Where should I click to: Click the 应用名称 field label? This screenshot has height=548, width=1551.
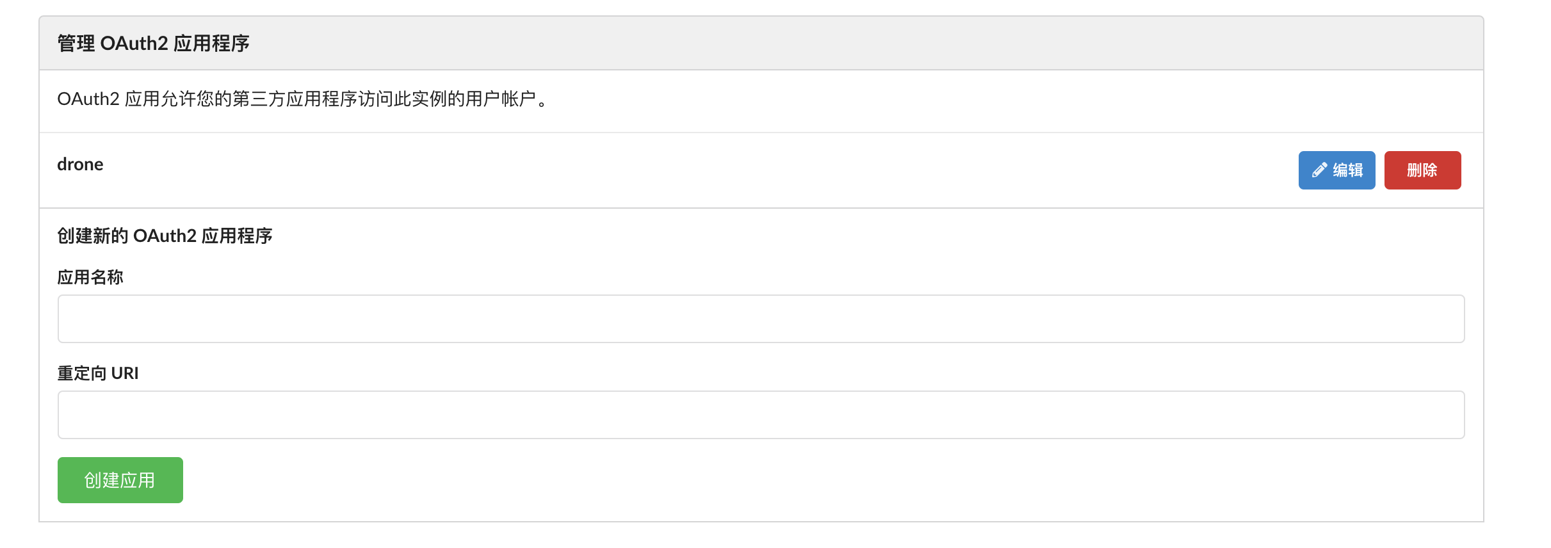click(90, 277)
